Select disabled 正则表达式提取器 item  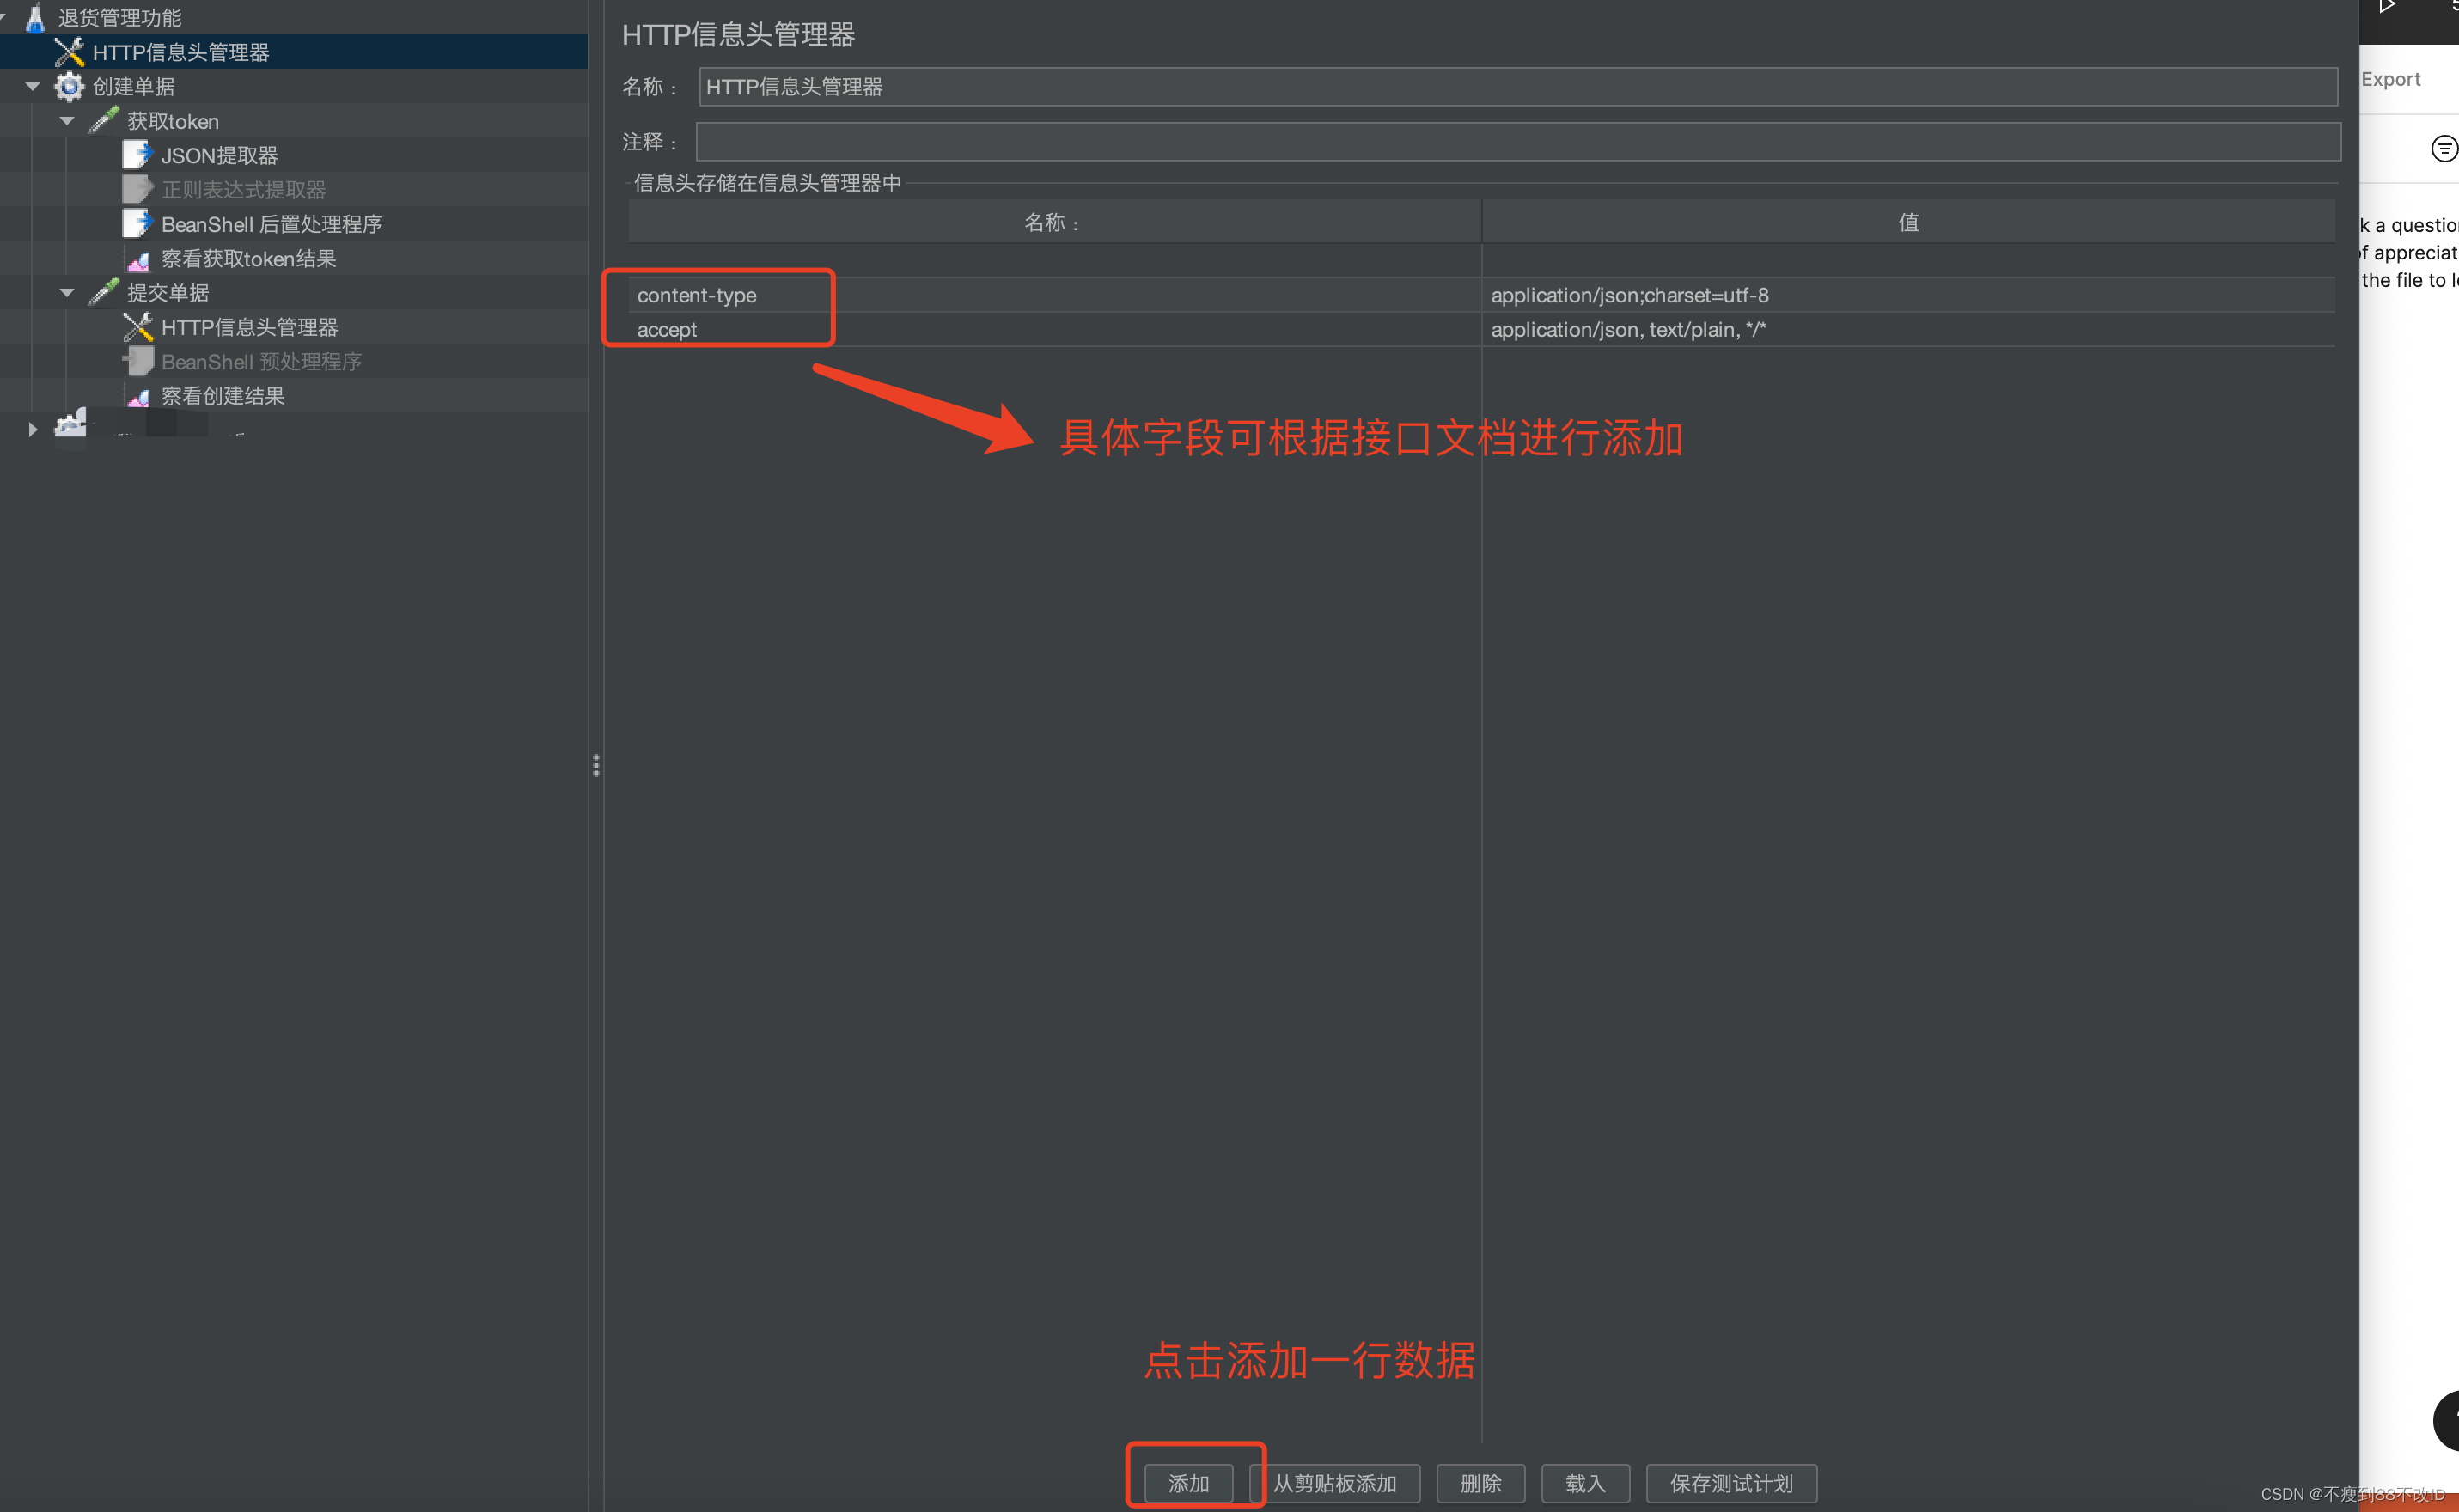[x=243, y=190]
